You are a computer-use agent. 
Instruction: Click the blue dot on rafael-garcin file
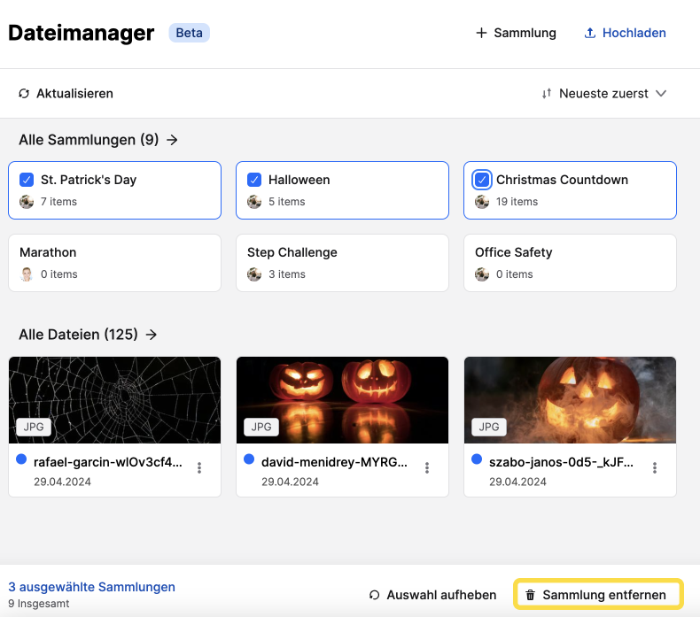click(21, 459)
